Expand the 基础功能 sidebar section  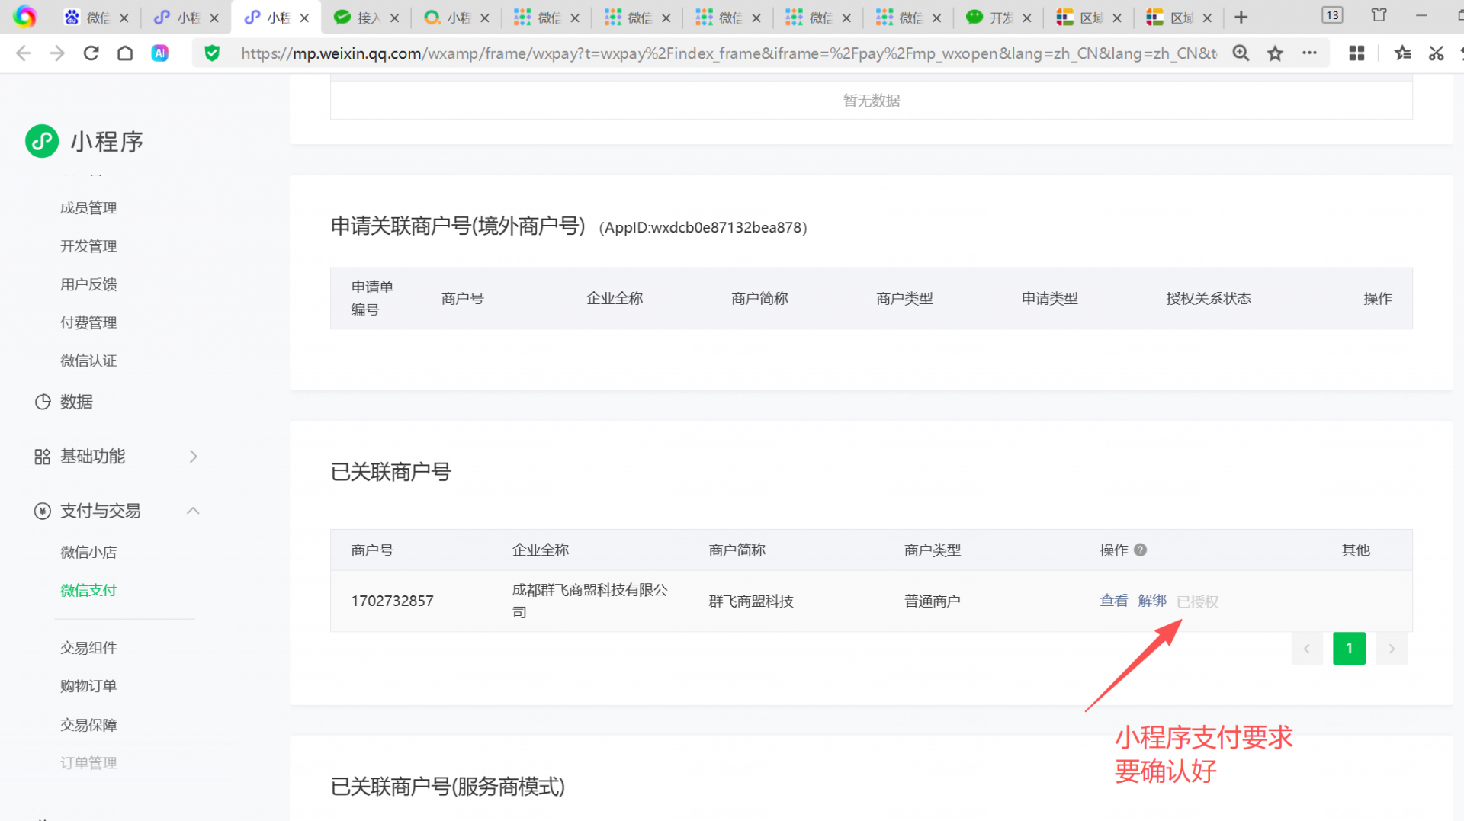tap(193, 457)
